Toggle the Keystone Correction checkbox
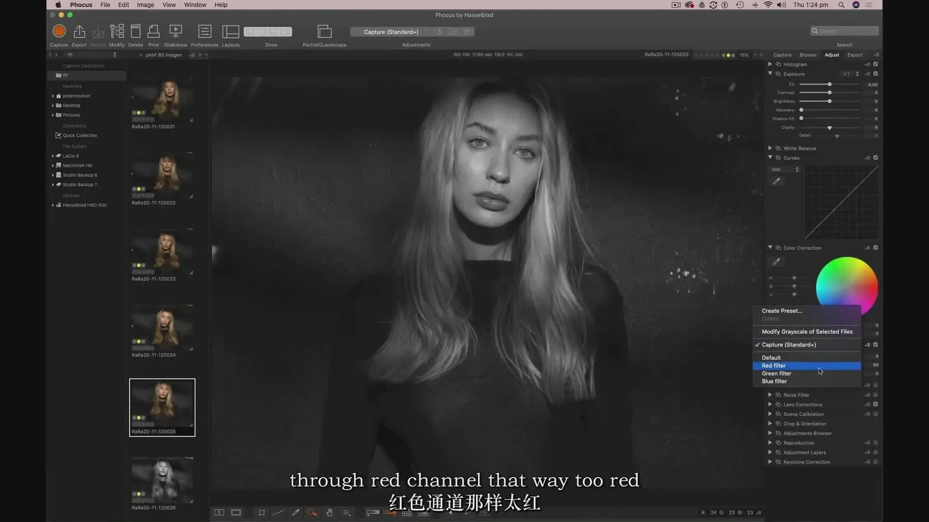Viewport: 929px width, 522px height. coord(876,462)
